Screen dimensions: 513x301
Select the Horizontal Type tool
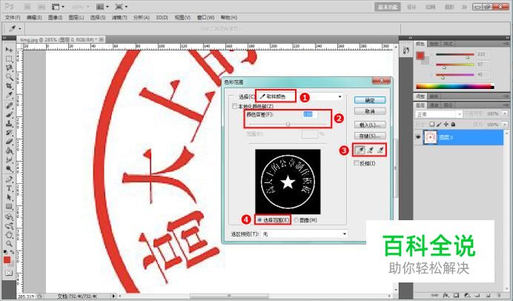(x=9, y=188)
